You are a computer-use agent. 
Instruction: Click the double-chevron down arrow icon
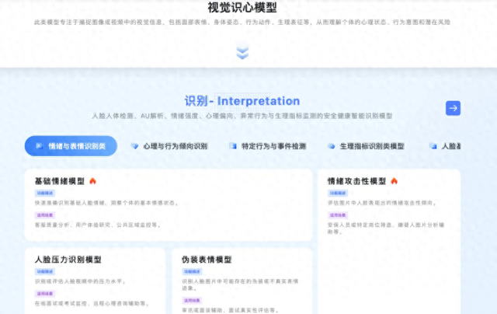click(x=242, y=53)
